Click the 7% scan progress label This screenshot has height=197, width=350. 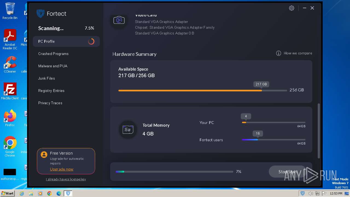(x=239, y=172)
